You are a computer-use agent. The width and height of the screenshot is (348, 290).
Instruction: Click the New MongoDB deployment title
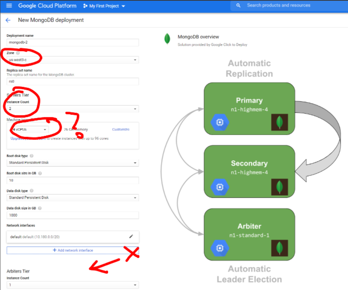pyautogui.click(x=51, y=20)
